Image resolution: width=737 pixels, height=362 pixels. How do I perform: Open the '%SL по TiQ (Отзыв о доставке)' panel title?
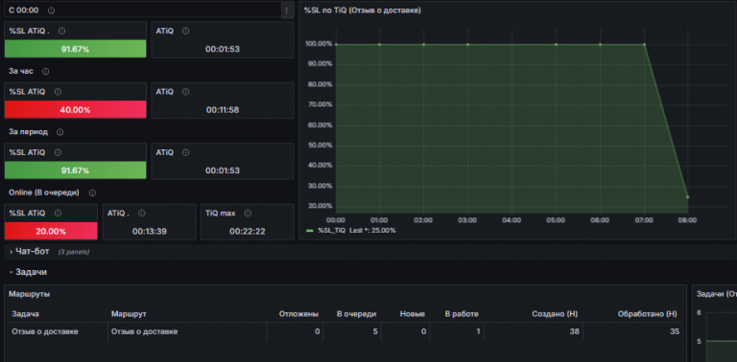pyautogui.click(x=362, y=10)
